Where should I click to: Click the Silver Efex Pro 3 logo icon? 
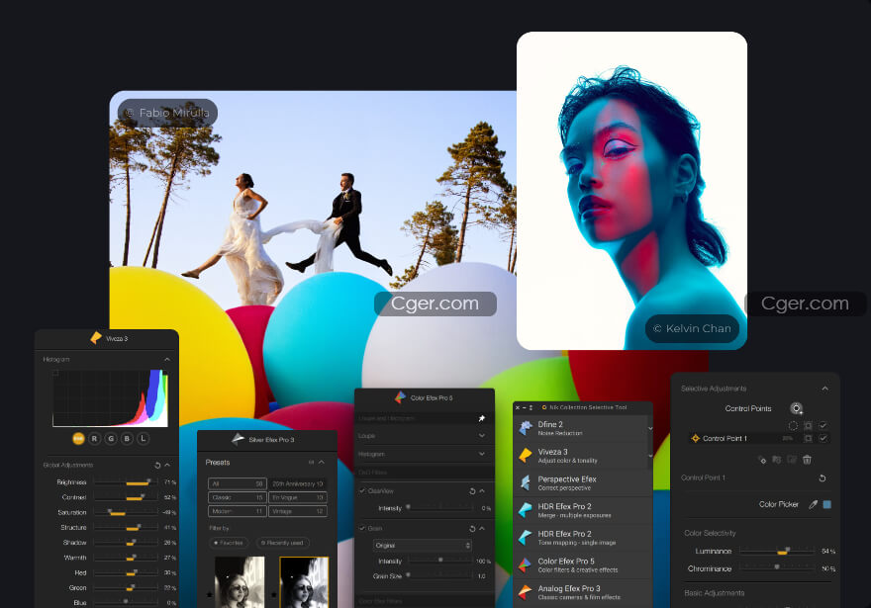[x=239, y=439]
